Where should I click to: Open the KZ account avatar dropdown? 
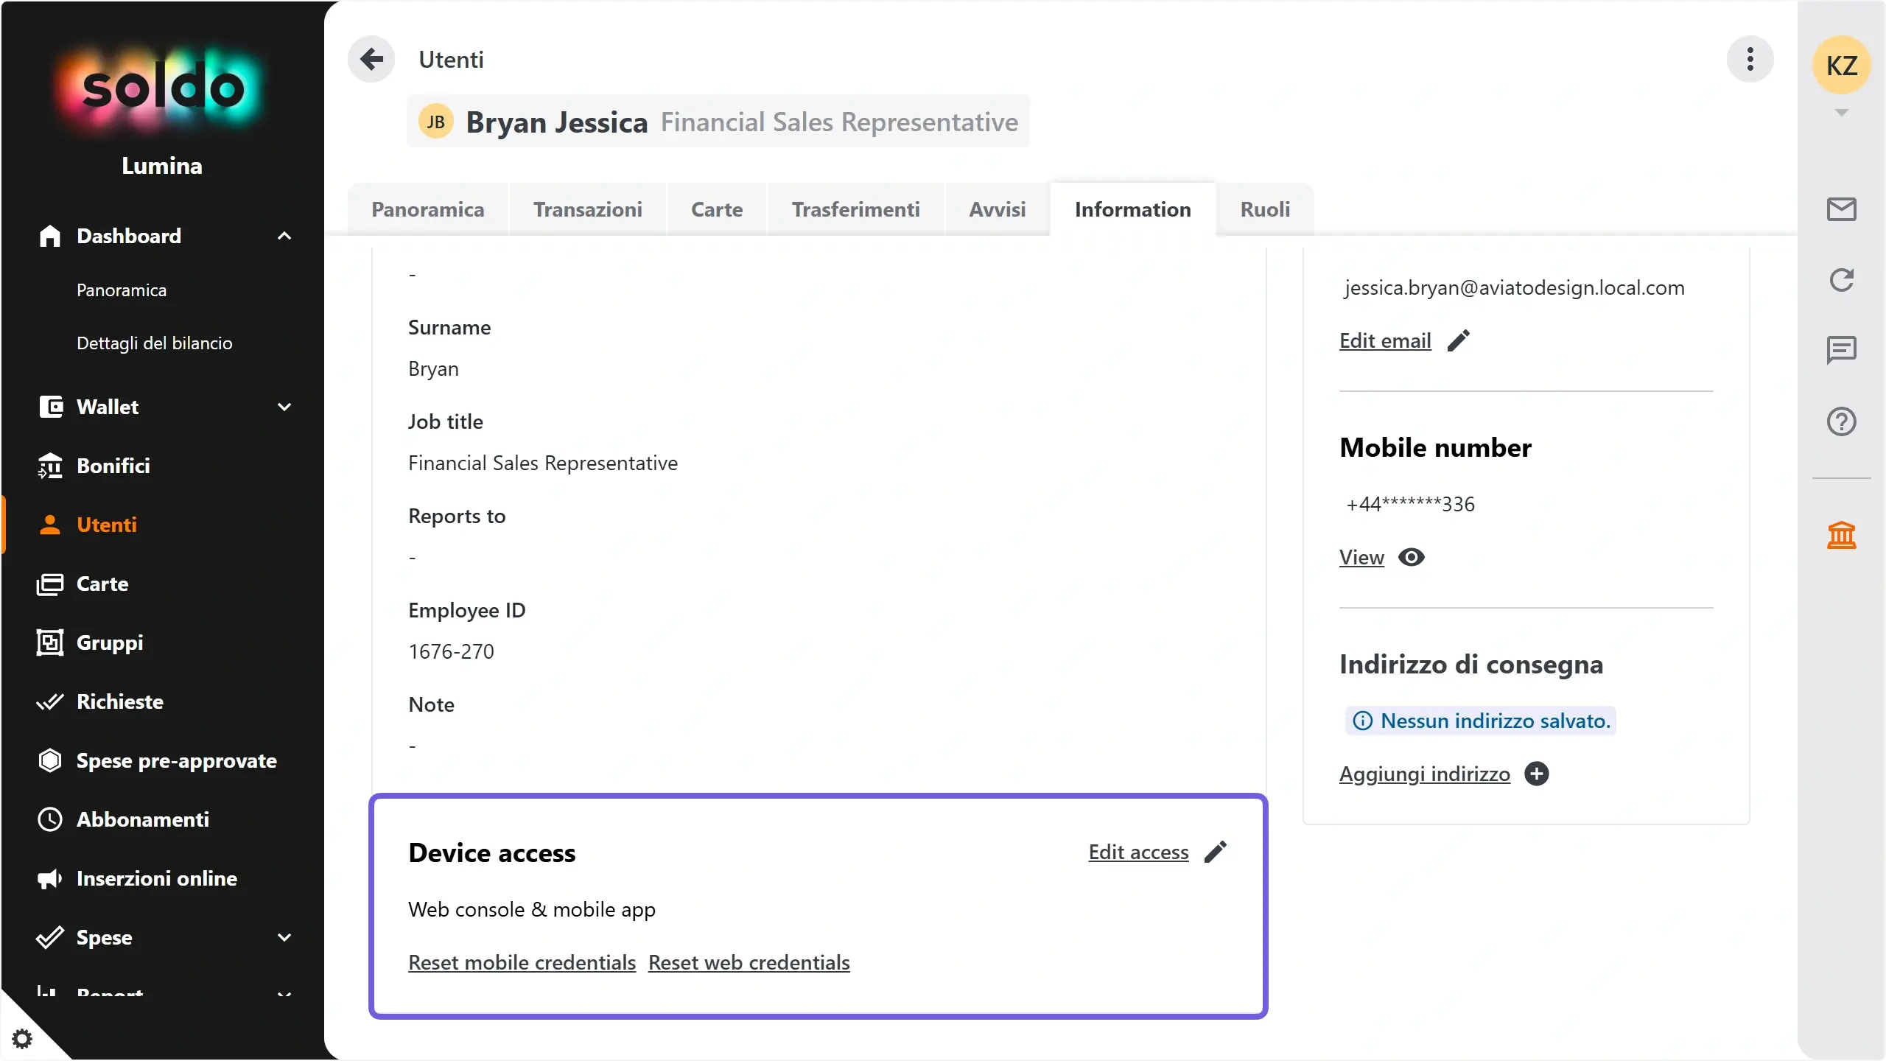point(1841,66)
